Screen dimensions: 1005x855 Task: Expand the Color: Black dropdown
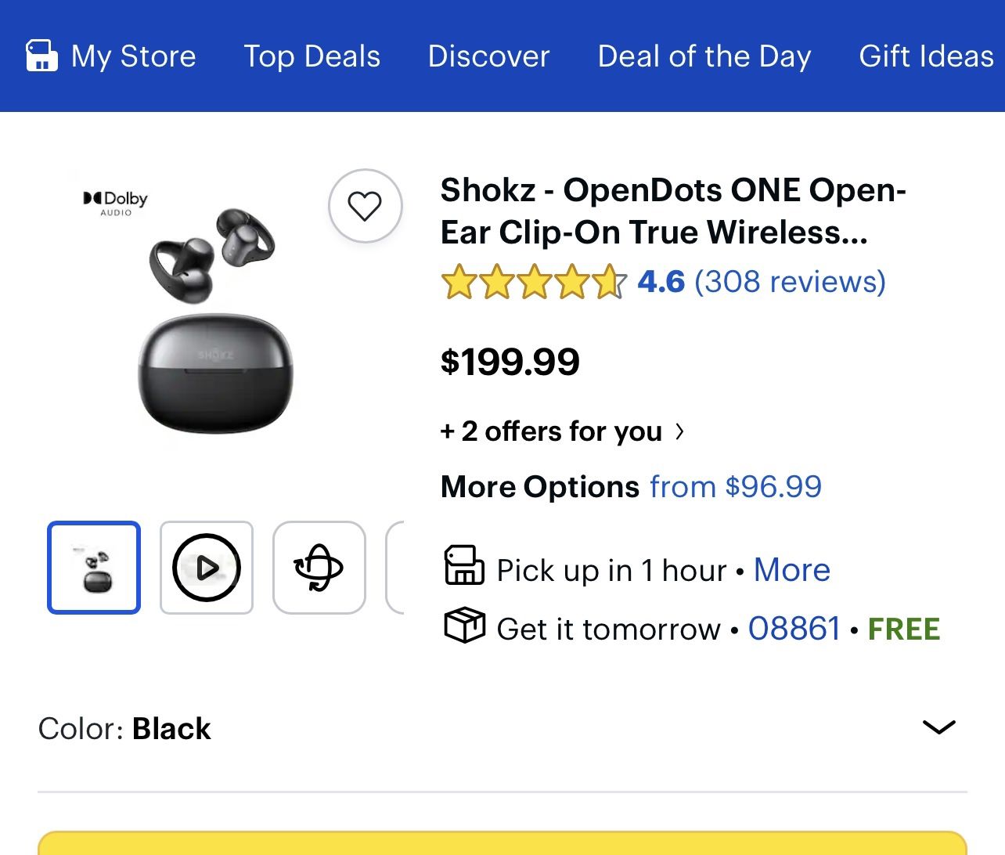938,727
